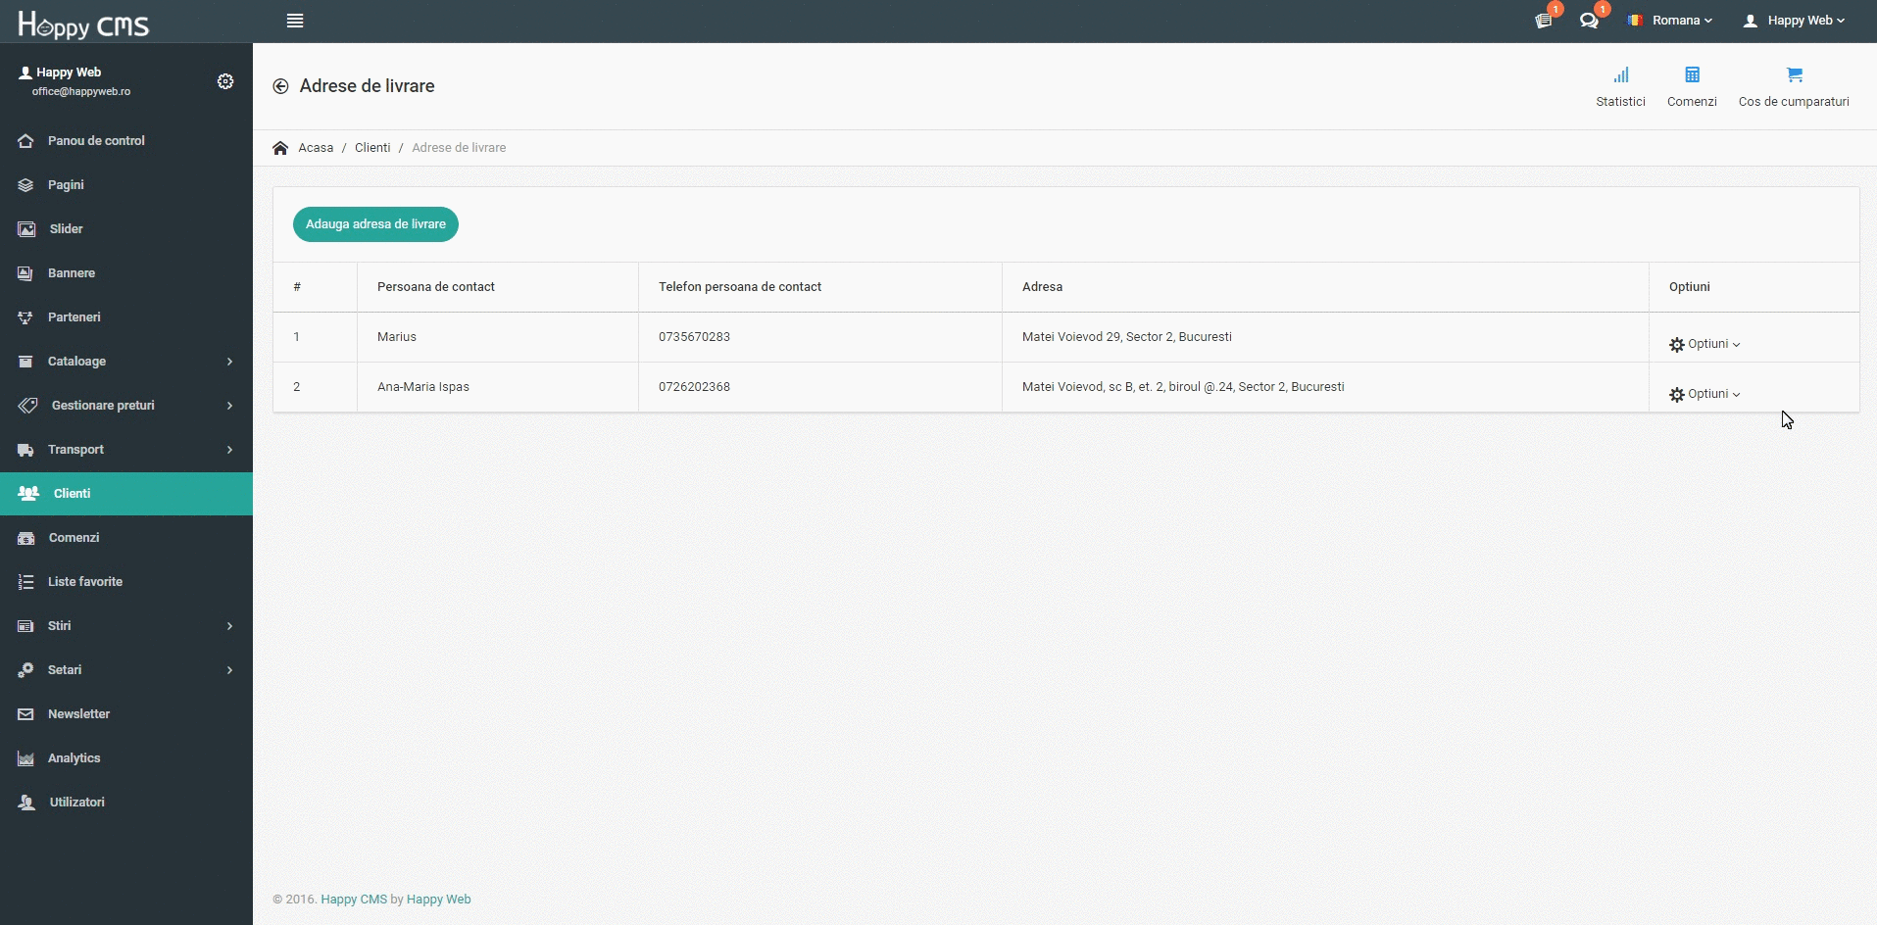Click the Adrese de livrare breadcrumb text
The width and height of the screenshot is (1877, 925).
[459, 148]
